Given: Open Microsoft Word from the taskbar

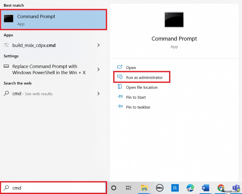Looking at the screenshot, I should point(205,188).
